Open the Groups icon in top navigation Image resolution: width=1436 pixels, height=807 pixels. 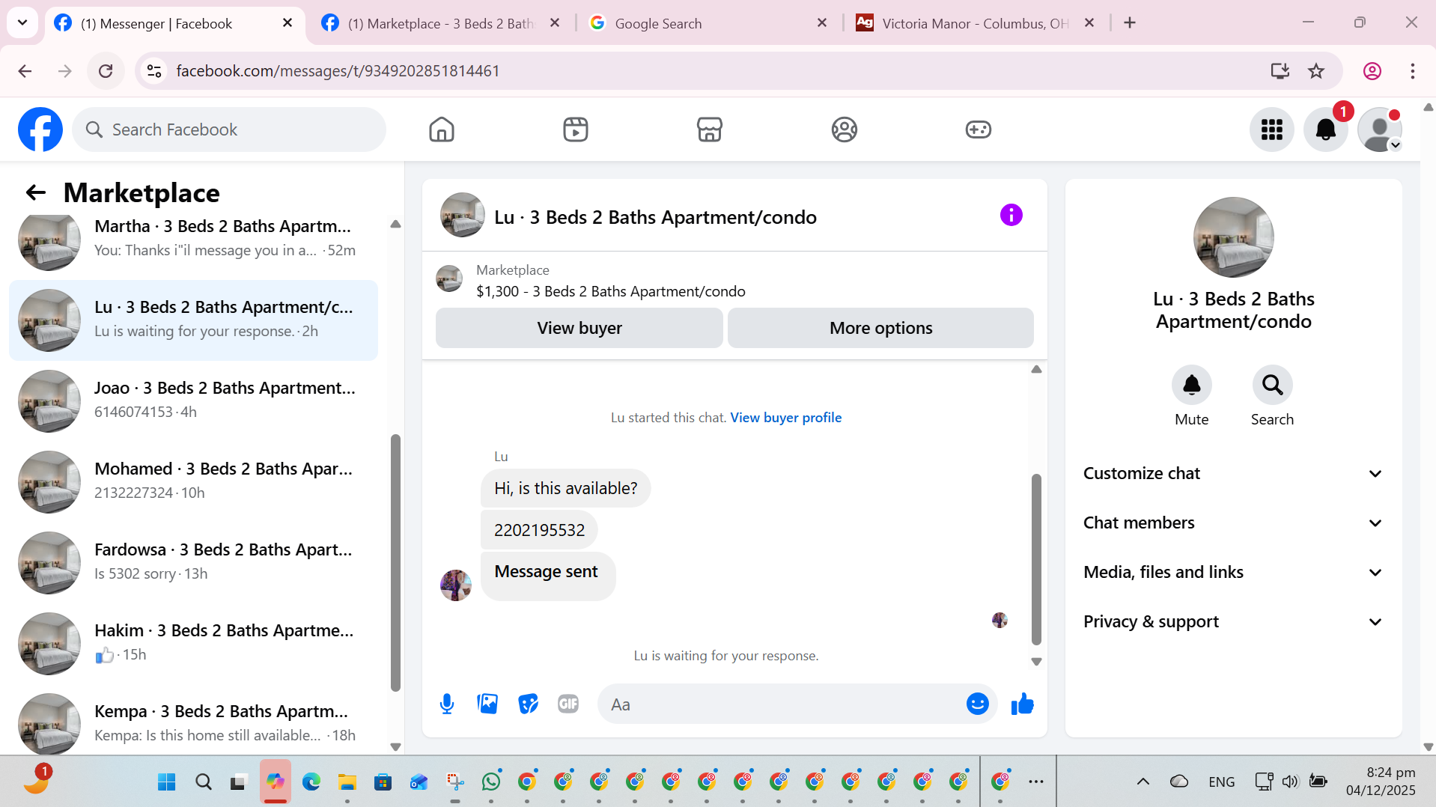click(x=845, y=130)
